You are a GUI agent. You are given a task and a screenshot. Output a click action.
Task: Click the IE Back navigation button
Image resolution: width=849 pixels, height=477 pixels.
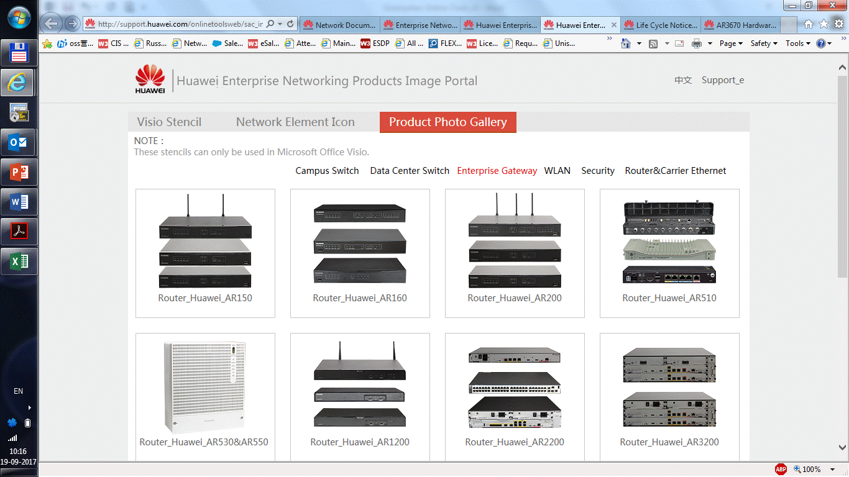click(x=52, y=24)
